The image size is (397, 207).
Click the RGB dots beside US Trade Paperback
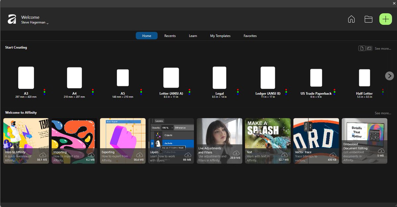(334, 92)
